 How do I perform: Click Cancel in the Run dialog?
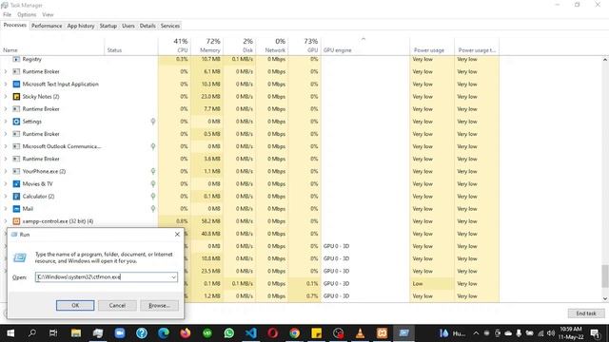117,306
